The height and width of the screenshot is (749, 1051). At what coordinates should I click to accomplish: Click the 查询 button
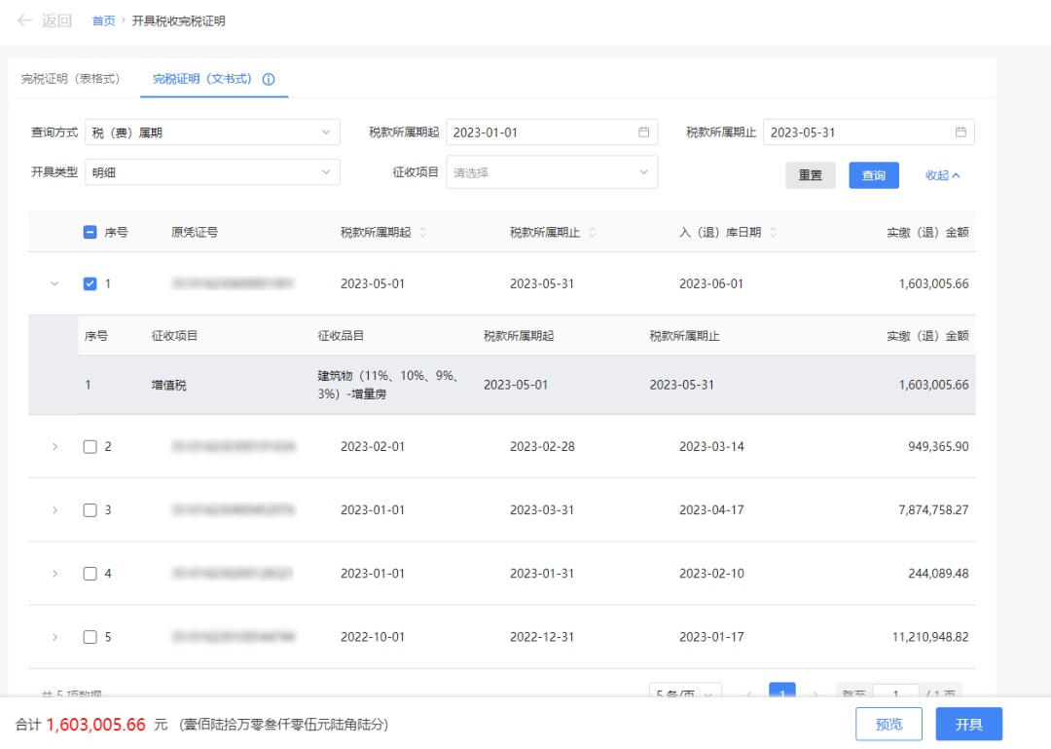(873, 175)
